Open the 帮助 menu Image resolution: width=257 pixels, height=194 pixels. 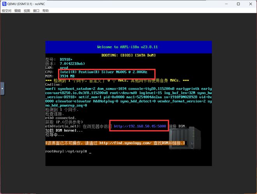tap(46, 11)
